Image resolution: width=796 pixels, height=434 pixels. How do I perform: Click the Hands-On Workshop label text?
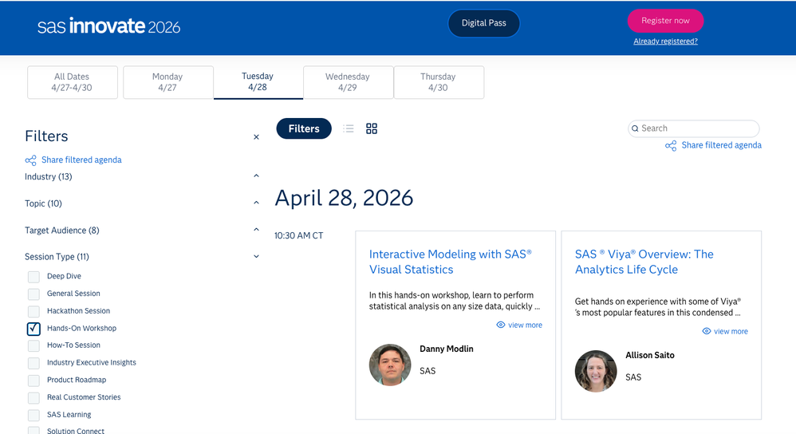81,329
